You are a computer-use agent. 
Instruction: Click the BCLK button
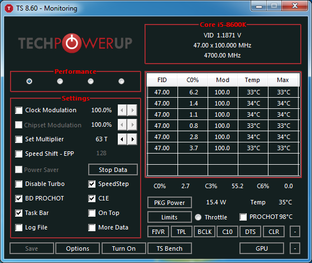[204, 232]
